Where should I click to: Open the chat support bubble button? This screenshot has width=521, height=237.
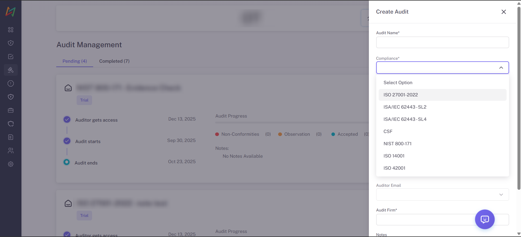484,219
